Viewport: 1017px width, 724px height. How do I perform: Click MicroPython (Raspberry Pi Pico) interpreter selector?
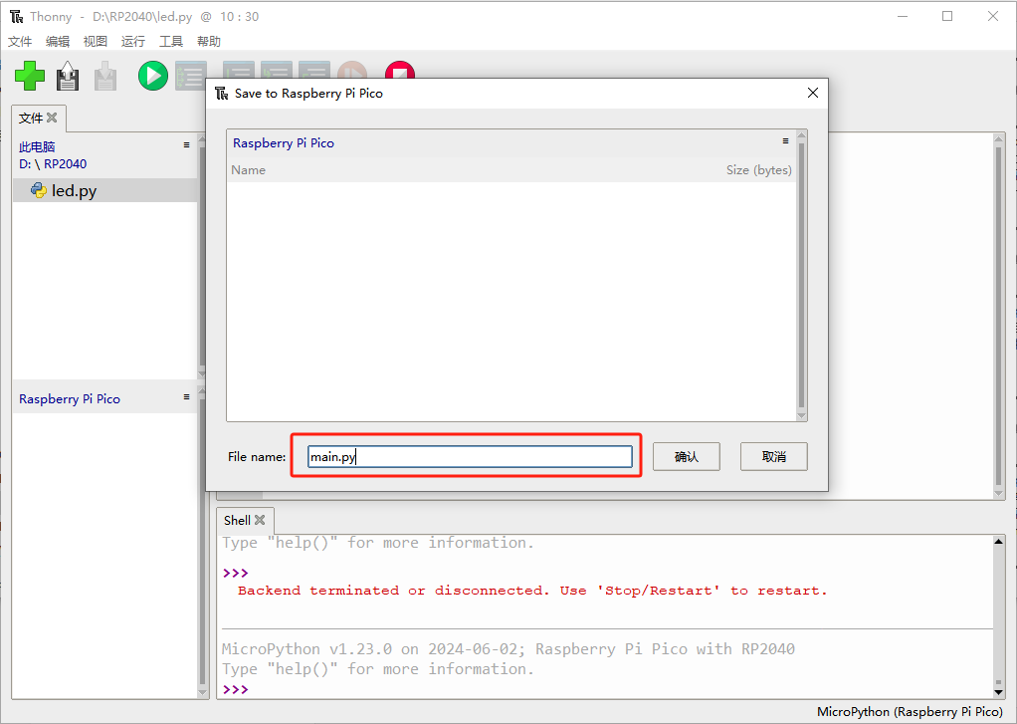pyautogui.click(x=910, y=712)
